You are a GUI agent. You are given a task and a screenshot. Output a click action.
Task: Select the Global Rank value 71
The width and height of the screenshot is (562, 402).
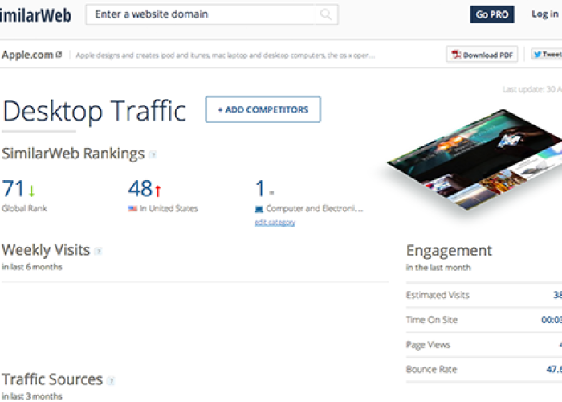pos(14,189)
